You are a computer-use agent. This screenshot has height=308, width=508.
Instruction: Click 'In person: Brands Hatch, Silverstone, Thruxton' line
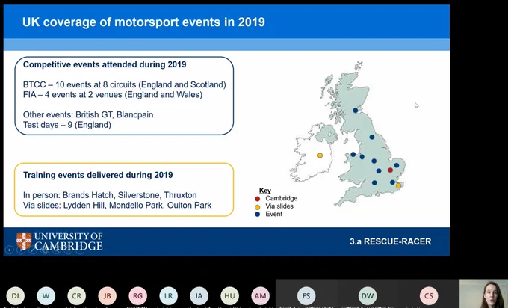click(110, 195)
